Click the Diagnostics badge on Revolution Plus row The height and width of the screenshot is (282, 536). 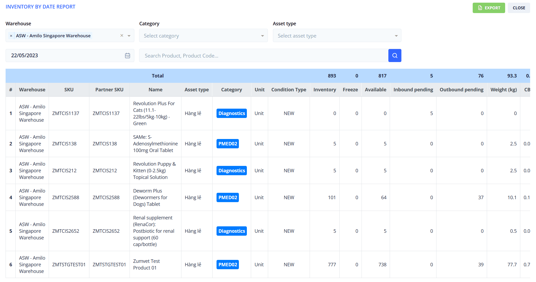pyautogui.click(x=231, y=113)
